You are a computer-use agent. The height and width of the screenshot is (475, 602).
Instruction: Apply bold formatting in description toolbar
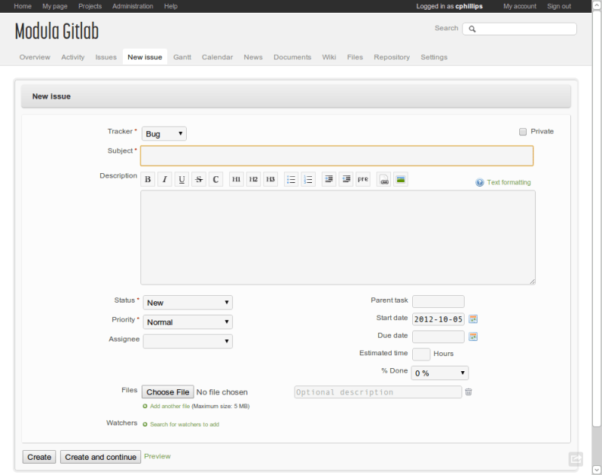point(148,179)
